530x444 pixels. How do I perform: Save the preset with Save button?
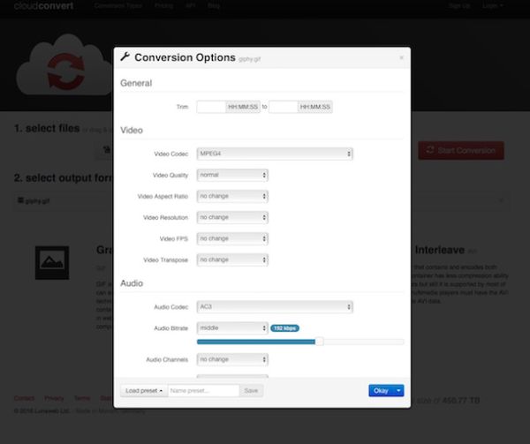point(251,391)
